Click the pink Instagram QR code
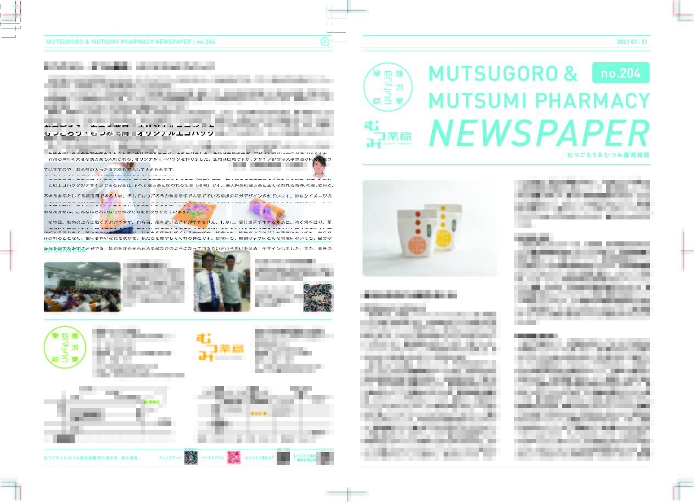 point(234,457)
